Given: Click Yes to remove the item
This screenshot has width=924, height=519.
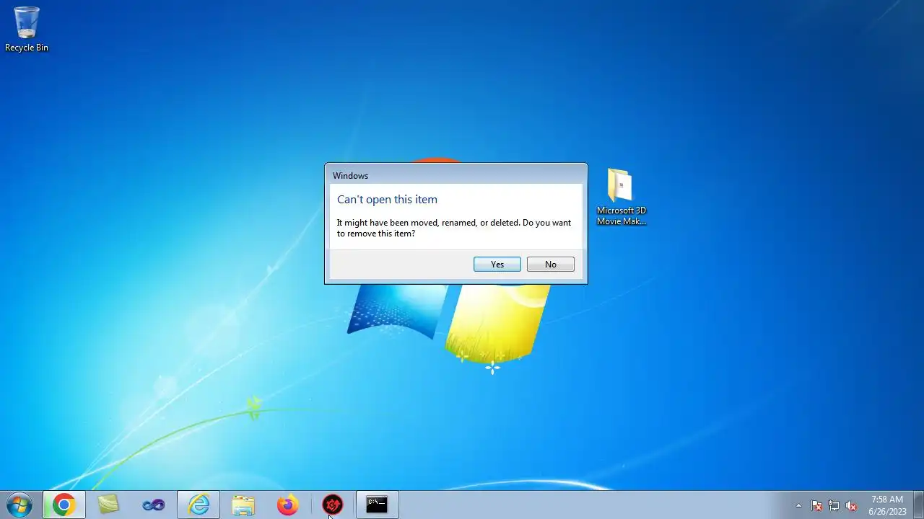Looking at the screenshot, I should [497, 265].
